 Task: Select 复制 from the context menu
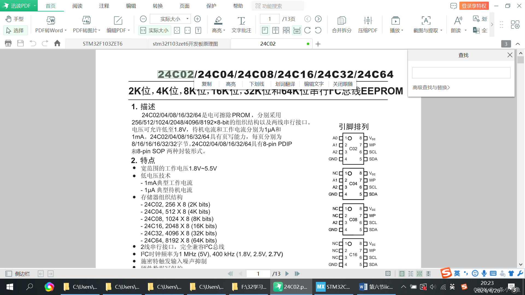(207, 84)
